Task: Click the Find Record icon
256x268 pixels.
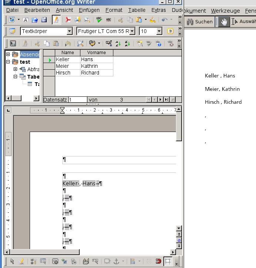Action: pyautogui.click(x=80, y=43)
